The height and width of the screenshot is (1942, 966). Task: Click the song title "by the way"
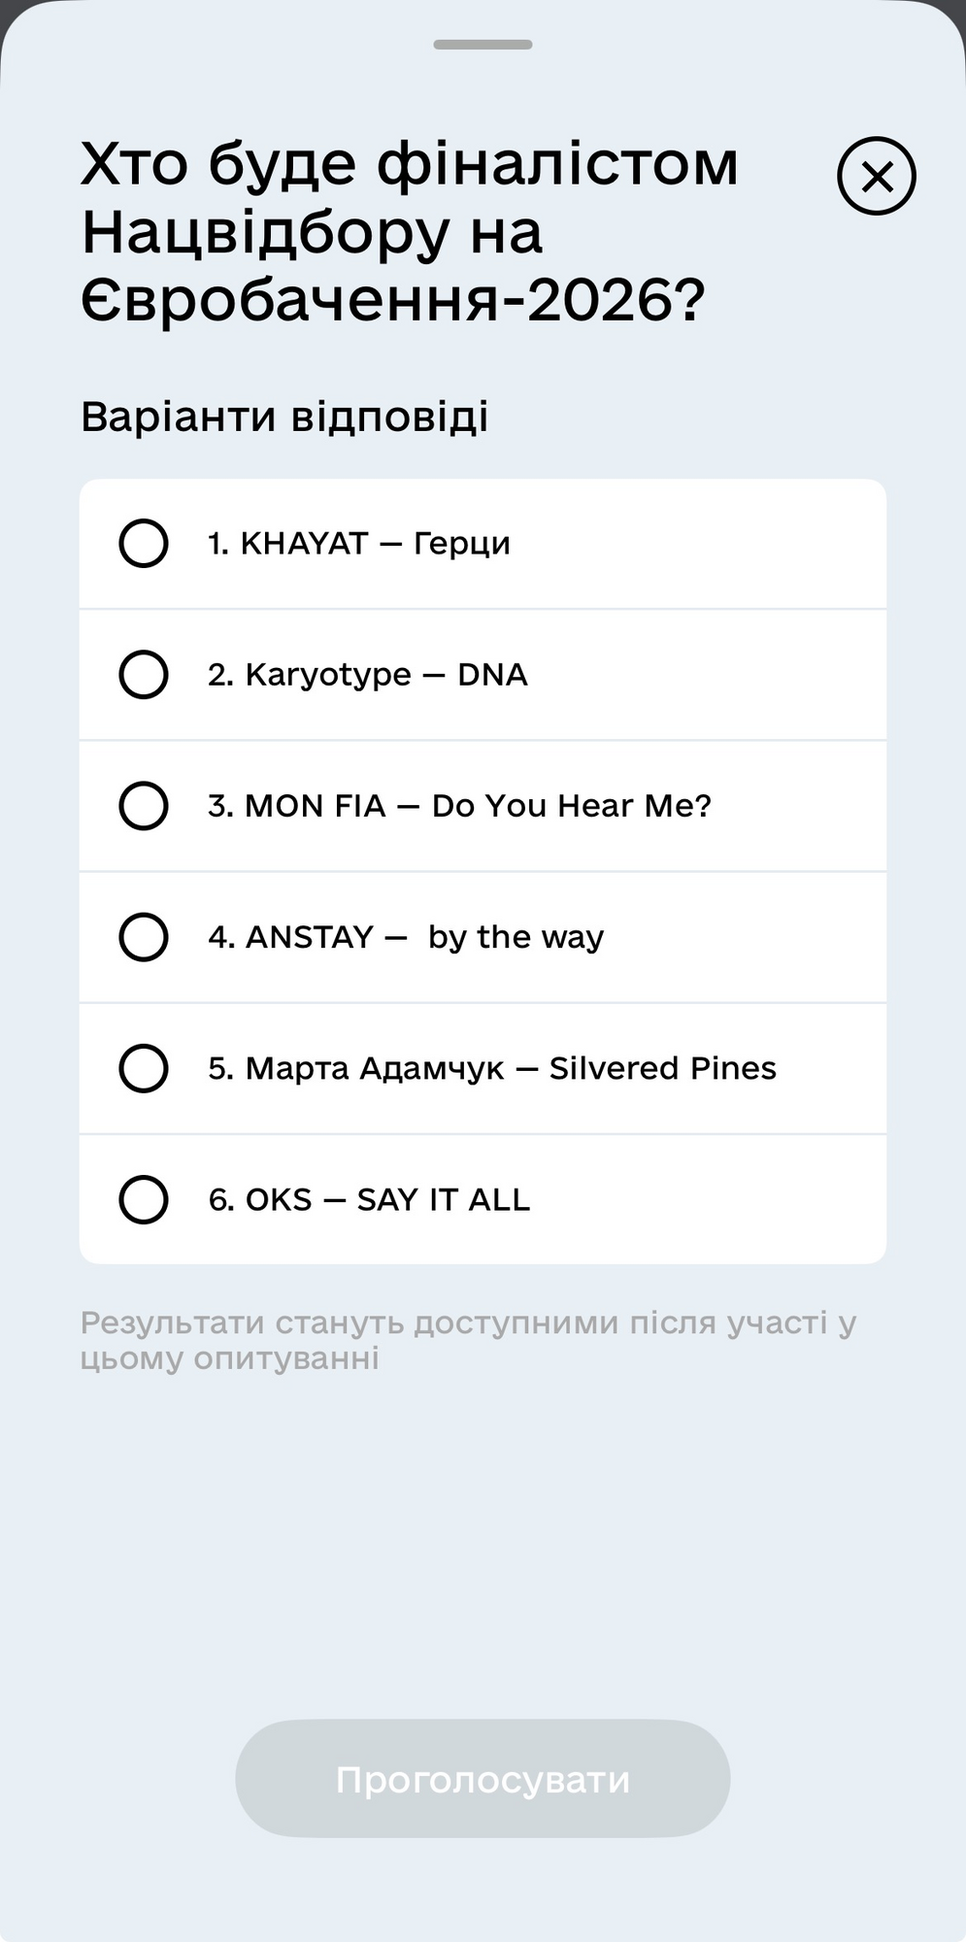pyautogui.click(x=516, y=937)
